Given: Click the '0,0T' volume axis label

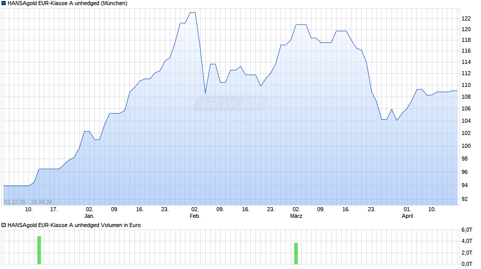Looking at the screenshot, I should pos(467,264).
